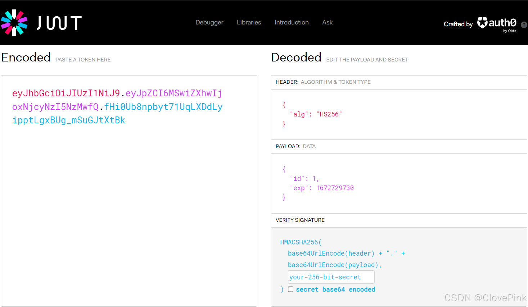Click 'EDIT THE PAYLOAD AND SECRET' hint
The image size is (528, 307).
[x=367, y=60]
